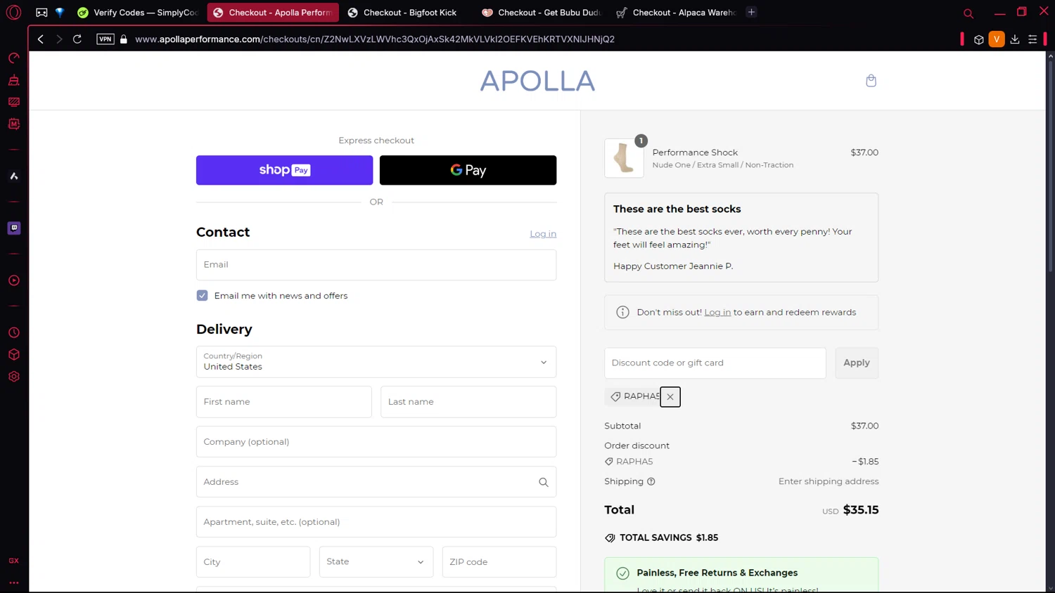The height and width of the screenshot is (593, 1055).
Task: Open the workspaces image icon in the tab bar
Action: [x=41, y=13]
